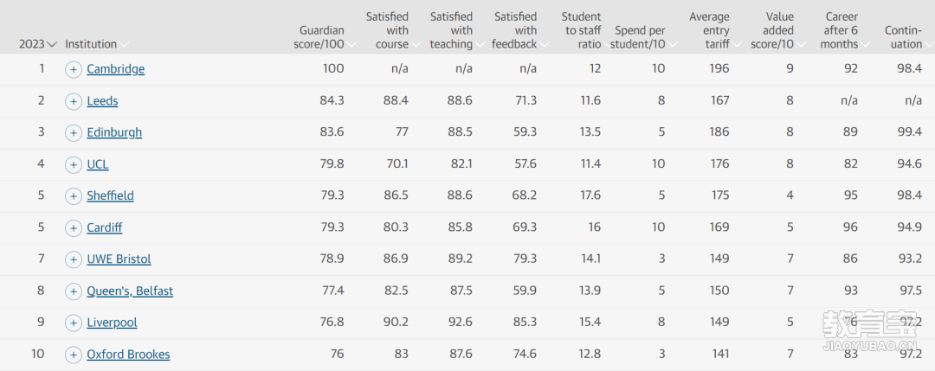The height and width of the screenshot is (371, 935).
Task: Click plus icon beside UWE Bristol
Action: pyautogui.click(x=73, y=259)
